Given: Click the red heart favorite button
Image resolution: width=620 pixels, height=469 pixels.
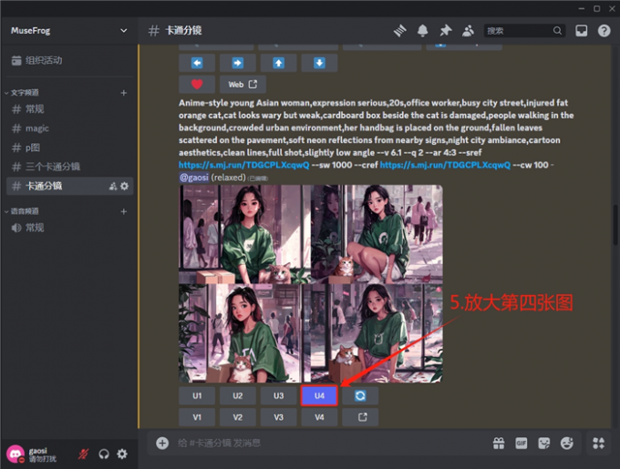Looking at the screenshot, I should (x=197, y=84).
